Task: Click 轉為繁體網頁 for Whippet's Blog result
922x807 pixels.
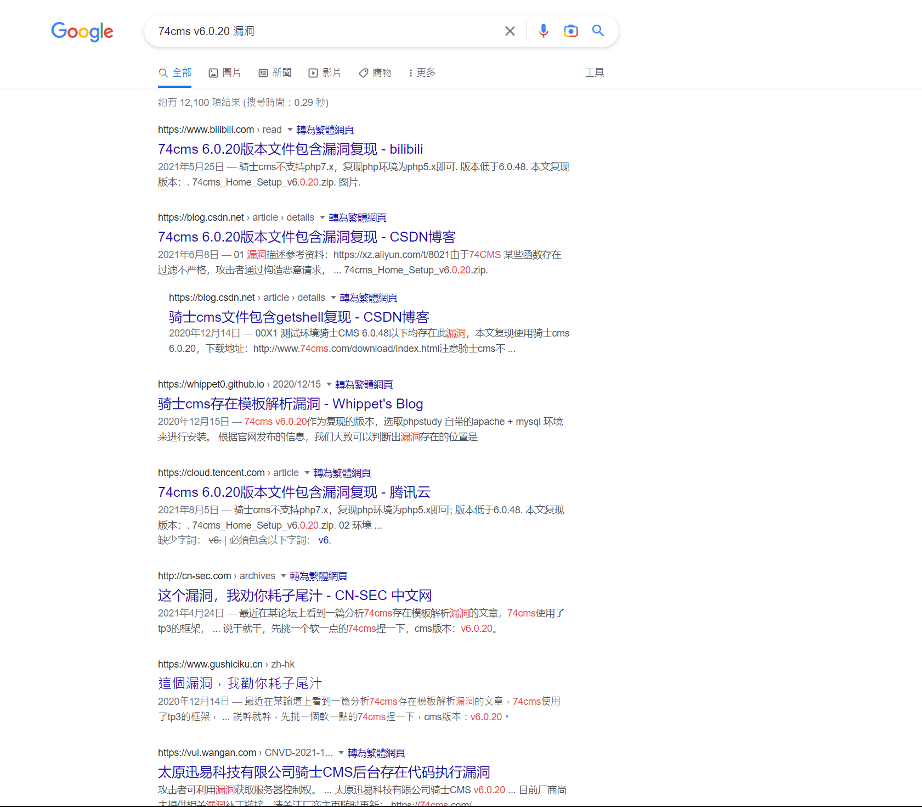Action: coord(364,384)
